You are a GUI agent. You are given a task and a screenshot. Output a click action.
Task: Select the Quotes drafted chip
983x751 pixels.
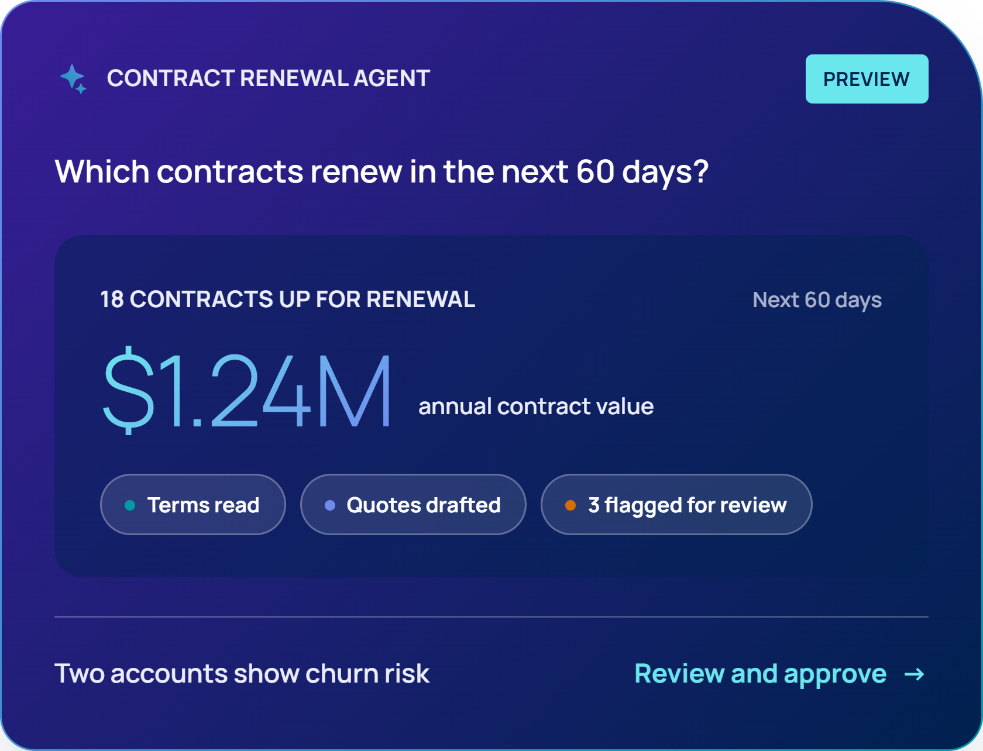pos(413,504)
